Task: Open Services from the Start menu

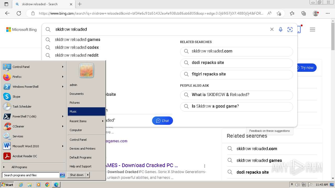Action: (x=33, y=136)
